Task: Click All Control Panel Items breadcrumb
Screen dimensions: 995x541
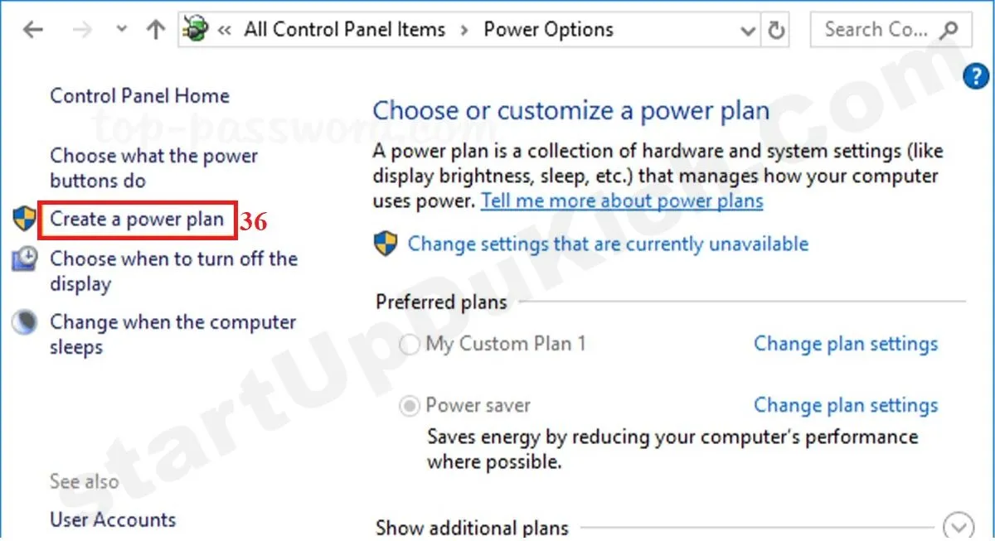Action: point(344,31)
